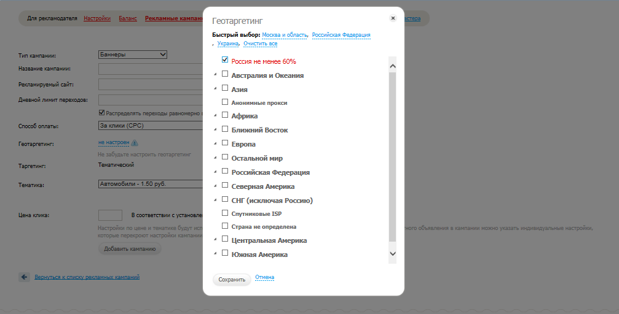Enable the Анонимные прокси checkbox
Viewport: 619px width, 314px height.
(x=225, y=102)
